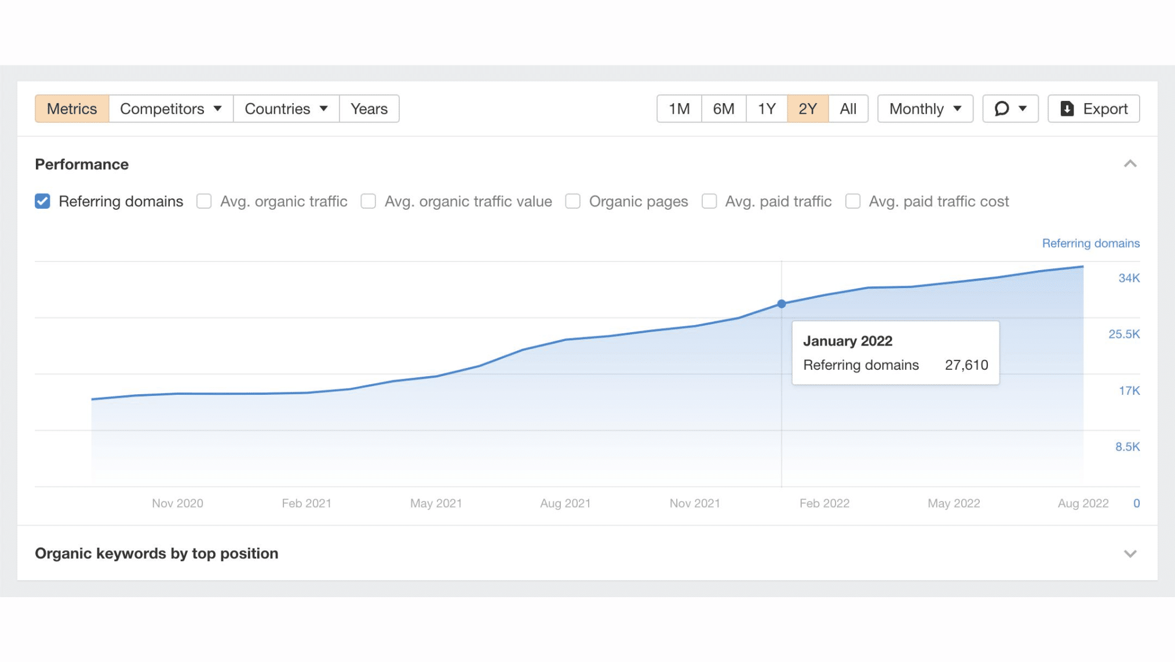Image resolution: width=1175 pixels, height=662 pixels.
Task: Click the Performance section heading
Action: point(82,164)
